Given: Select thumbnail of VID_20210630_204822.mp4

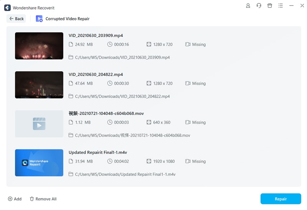Looking at the screenshot, I should click(x=39, y=85).
